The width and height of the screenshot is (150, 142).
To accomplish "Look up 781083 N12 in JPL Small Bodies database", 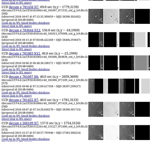I will (x=26, y=69).
